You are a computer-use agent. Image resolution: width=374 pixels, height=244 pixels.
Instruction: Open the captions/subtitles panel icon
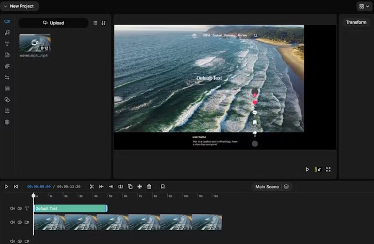[x=7, y=89]
